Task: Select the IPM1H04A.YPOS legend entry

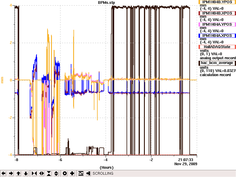Action: coord(217,24)
